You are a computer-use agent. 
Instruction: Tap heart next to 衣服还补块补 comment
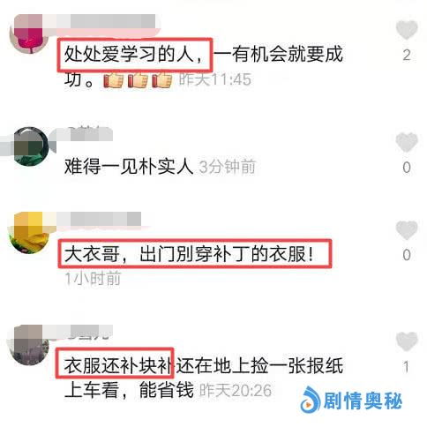pos(407,341)
